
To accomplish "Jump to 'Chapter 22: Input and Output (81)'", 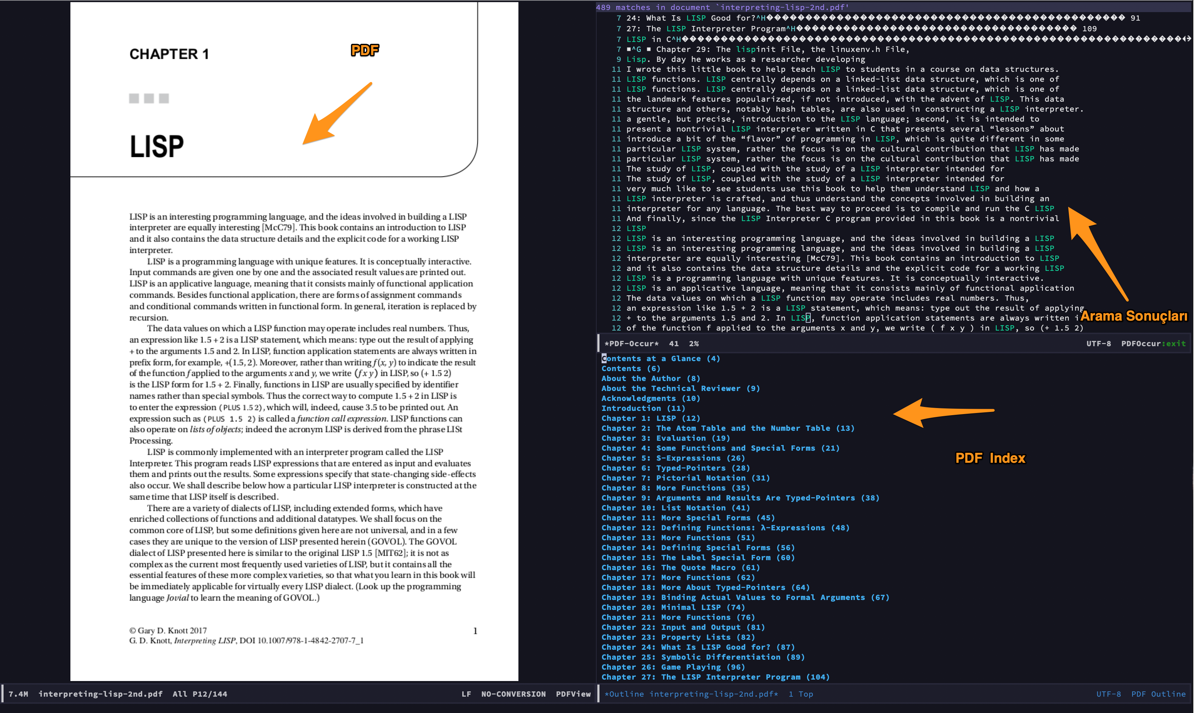I will 683,627.
